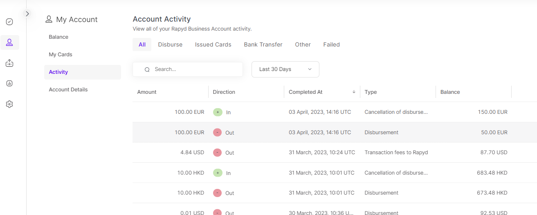Click the disburse upload icon in sidebar
The height and width of the screenshot is (215, 537).
click(9, 63)
